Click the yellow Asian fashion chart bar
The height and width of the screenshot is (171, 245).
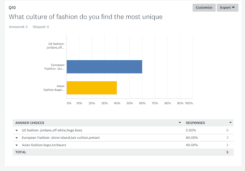point(91,88)
